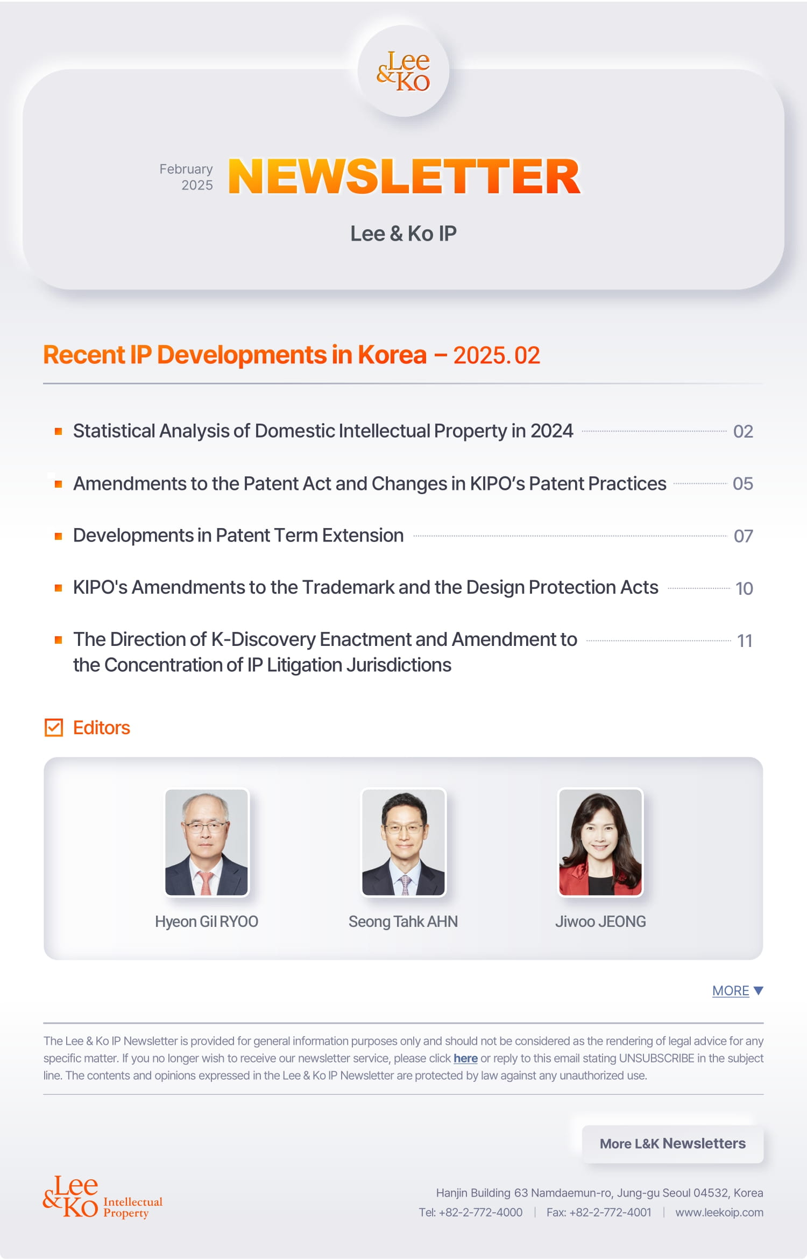This screenshot has height=1259, width=807.
Task: Click page number 07
Action: 744,536
